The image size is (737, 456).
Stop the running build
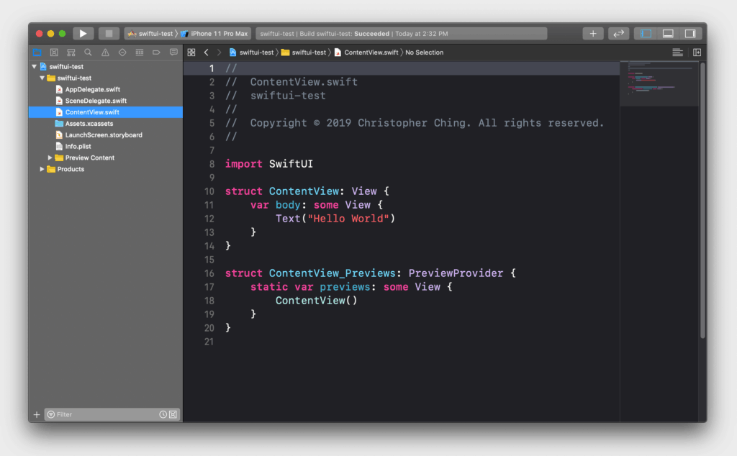[x=109, y=33]
